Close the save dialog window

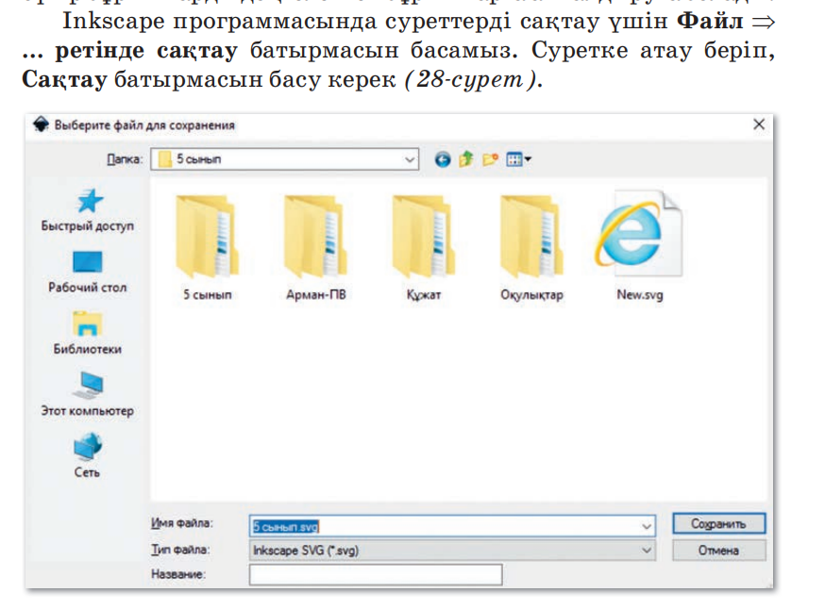pos(759,124)
